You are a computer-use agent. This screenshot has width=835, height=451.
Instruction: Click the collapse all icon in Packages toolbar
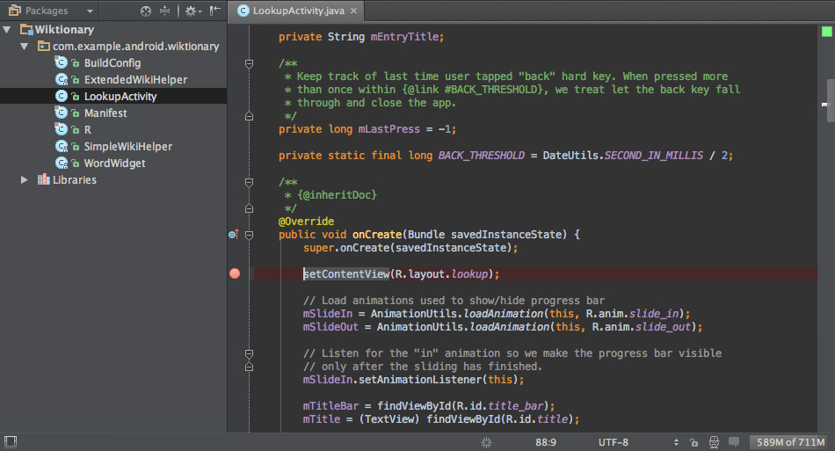[x=164, y=11]
